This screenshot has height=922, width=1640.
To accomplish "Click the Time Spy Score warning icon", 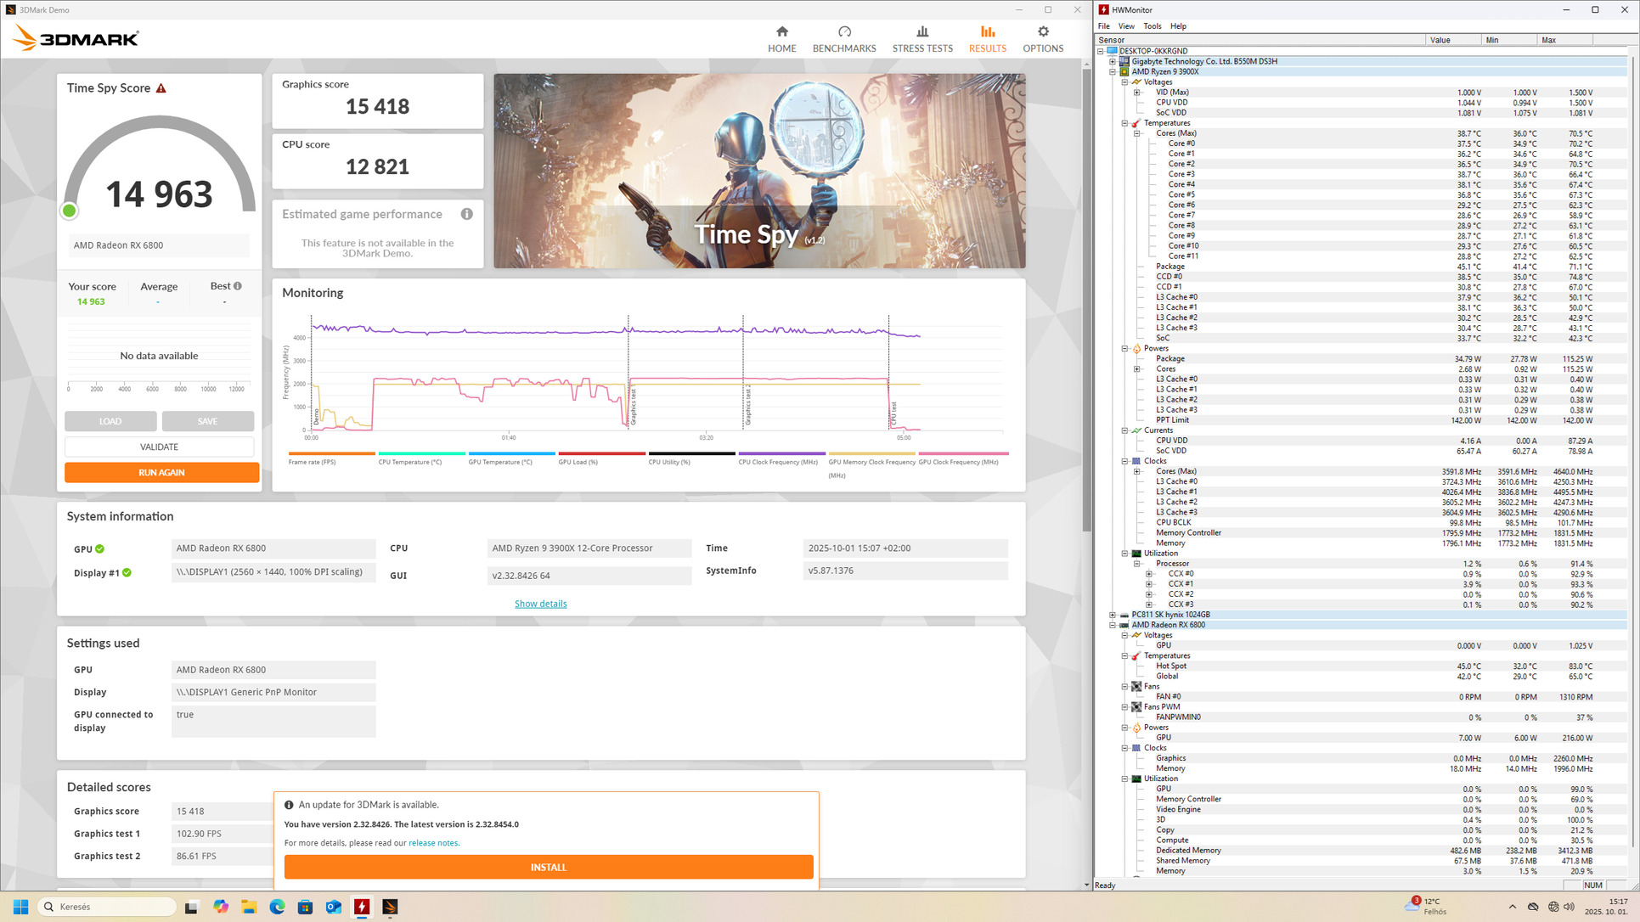I will tap(161, 88).
